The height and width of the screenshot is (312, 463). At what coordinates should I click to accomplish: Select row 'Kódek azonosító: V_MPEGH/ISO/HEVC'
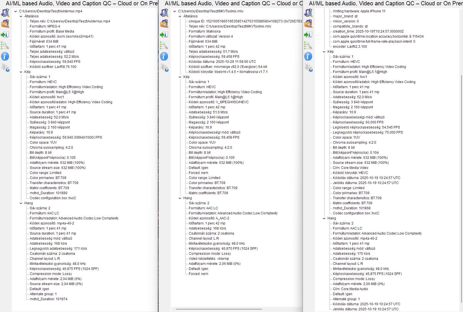(x=219, y=102)
